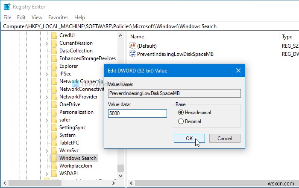Click the Registry Editor app icon

point(7,7)
